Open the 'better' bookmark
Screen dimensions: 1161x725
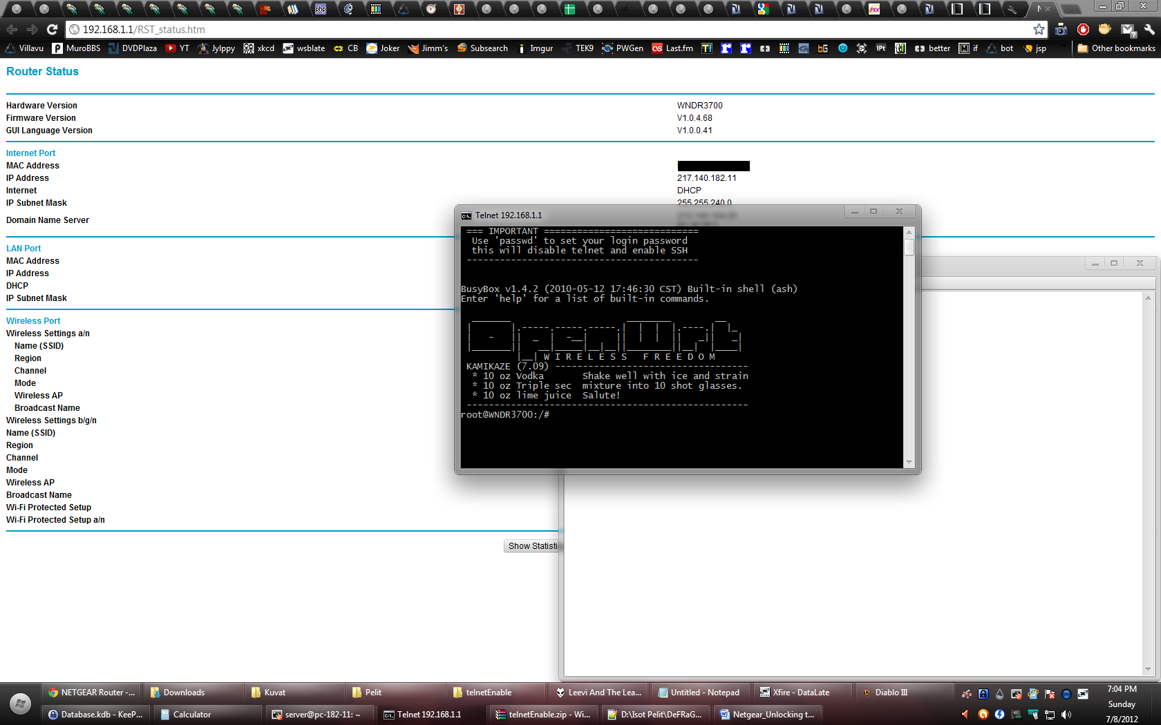tap(932, 48)
